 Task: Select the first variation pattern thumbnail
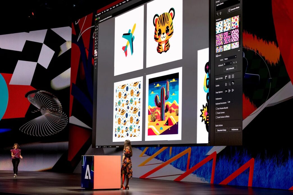tap(219, 27)
